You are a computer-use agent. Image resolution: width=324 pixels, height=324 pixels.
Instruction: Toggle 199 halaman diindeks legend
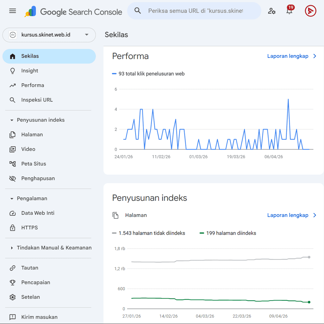[228, 233]
